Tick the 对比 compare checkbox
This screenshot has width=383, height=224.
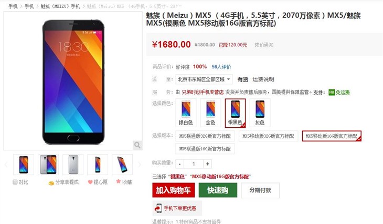click(x=15, y=182)
